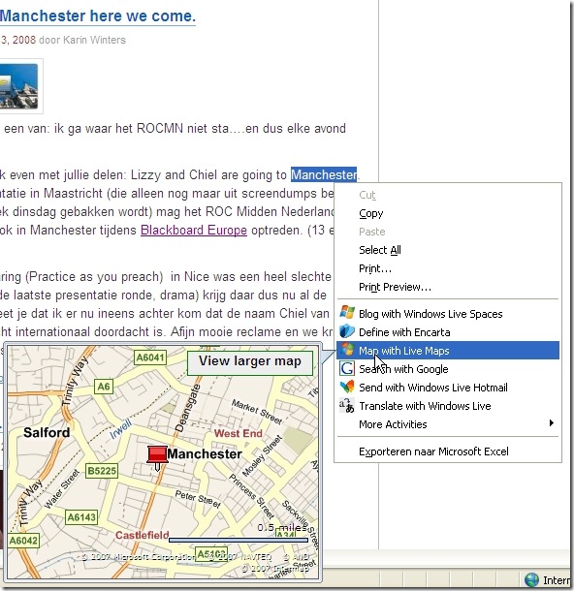
Task: Choose Print… from the context menu
Action: [x=375, y=268]
